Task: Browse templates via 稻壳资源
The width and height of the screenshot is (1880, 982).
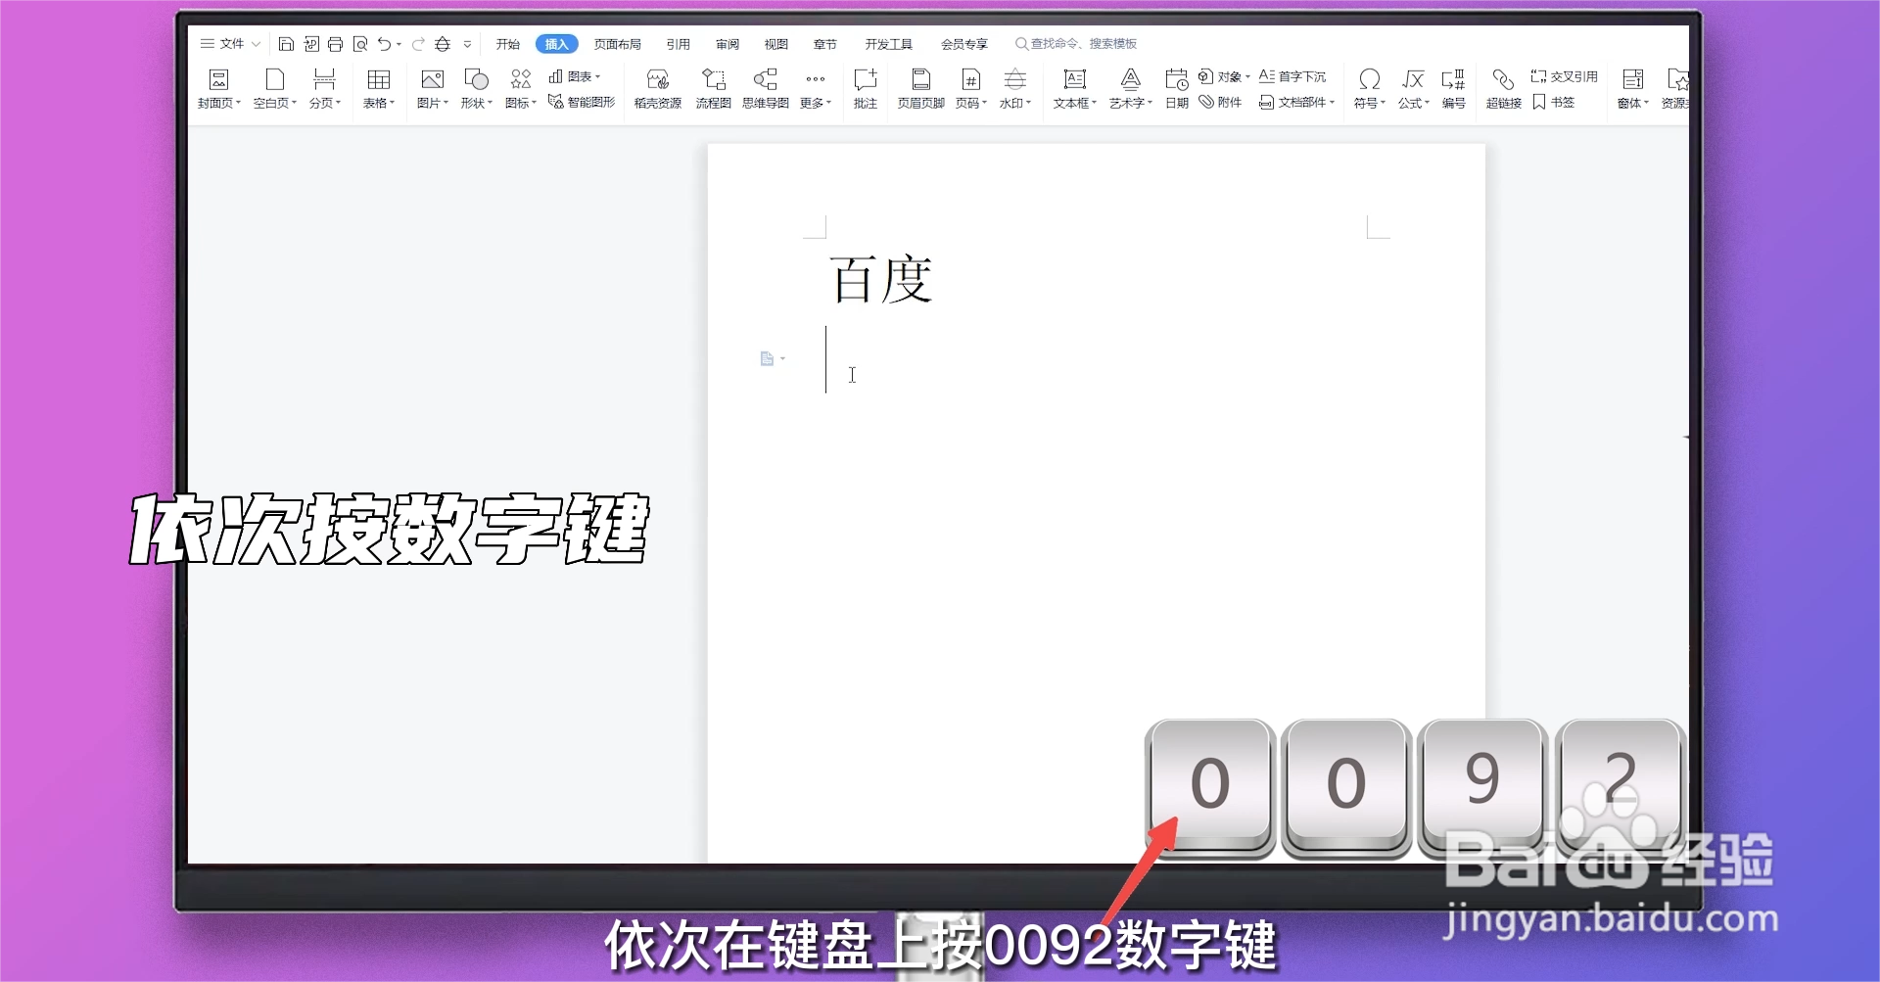Action: 656,88
